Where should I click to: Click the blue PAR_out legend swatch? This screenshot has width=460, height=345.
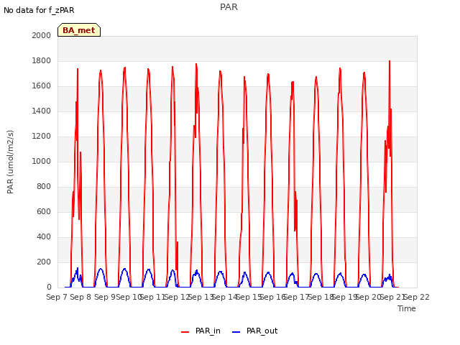(x=236, y=332)
